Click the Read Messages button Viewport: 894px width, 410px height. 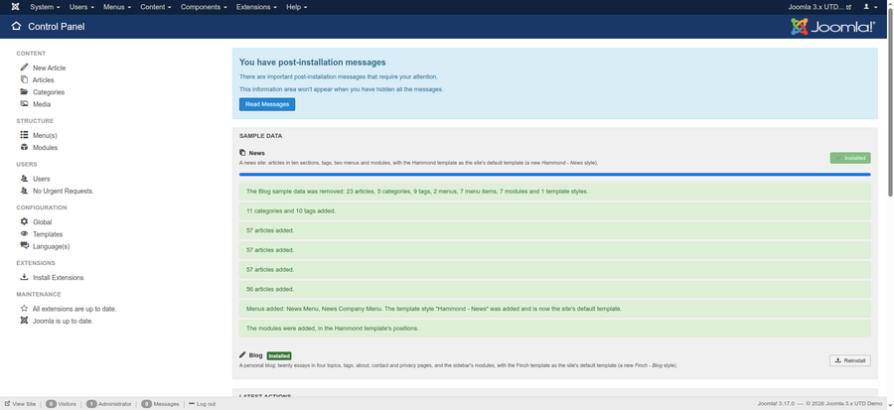click(x=267, y=104)
